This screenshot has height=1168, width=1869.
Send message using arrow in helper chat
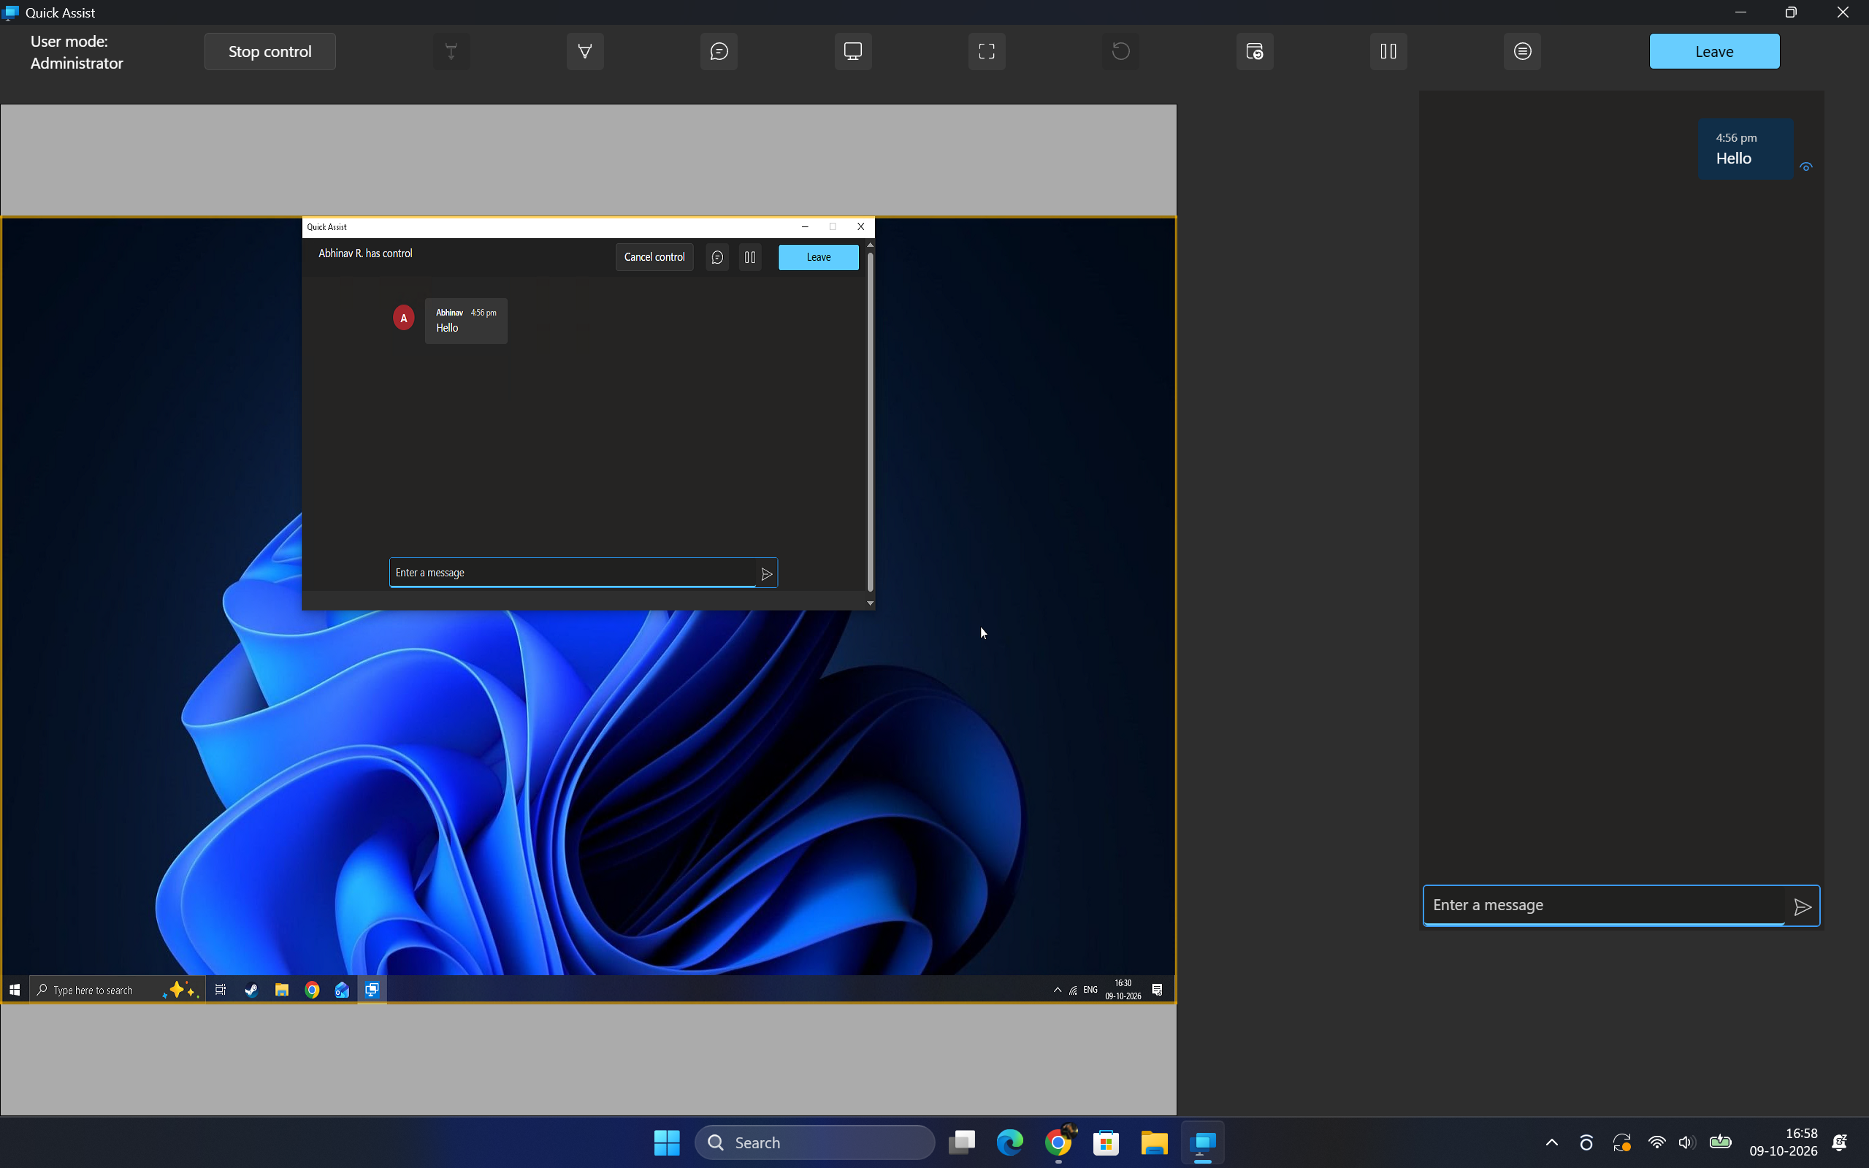(1803, 907)
